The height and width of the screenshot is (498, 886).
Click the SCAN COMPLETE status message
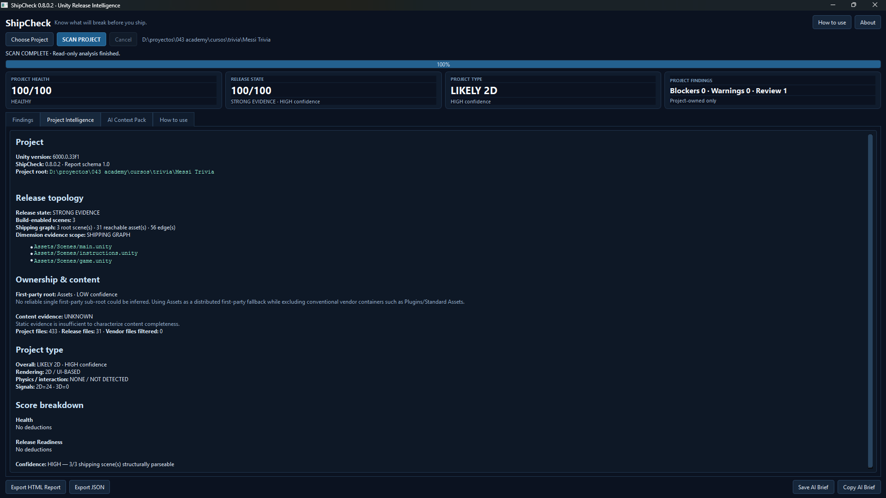tap(63, 54)
